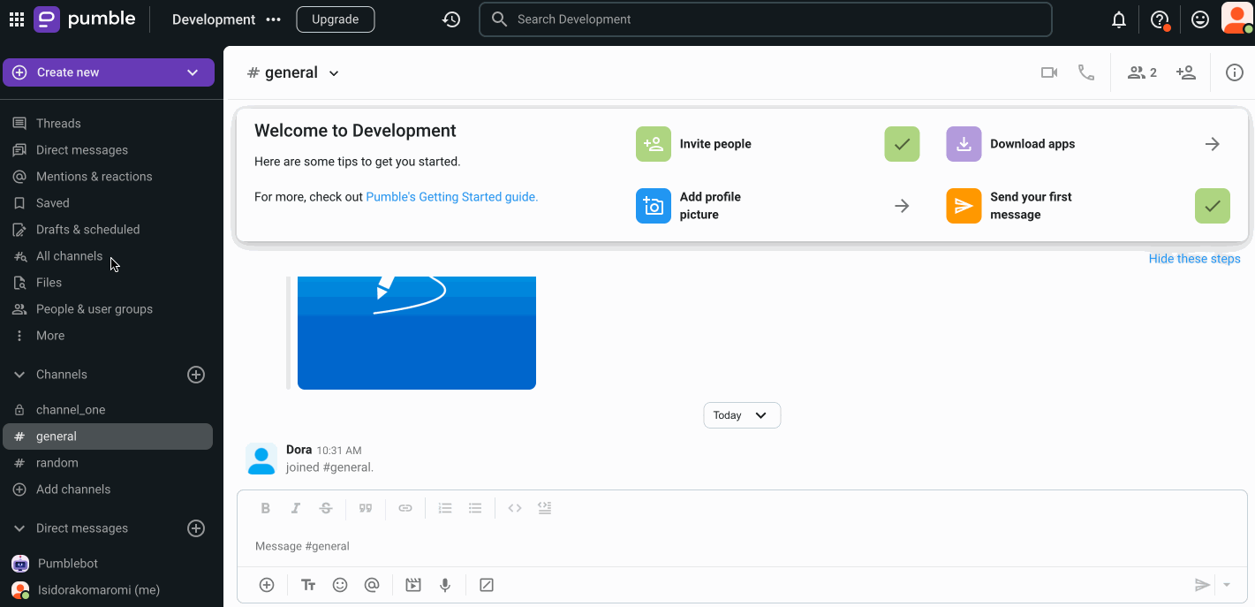
Task: Open attachment plus icon in composer
Action: tap(267, 585)
